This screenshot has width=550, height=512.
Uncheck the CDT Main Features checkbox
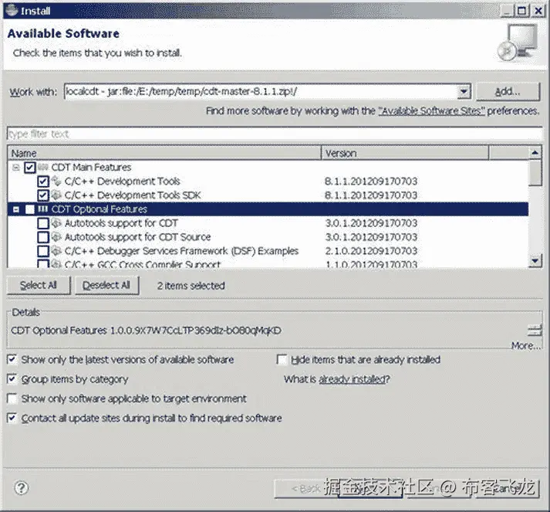pos(30,168)
